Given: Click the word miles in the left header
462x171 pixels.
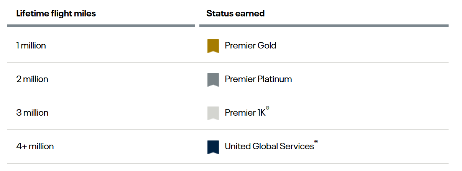Looking at the screenshot, I should (x=87, y=14).
